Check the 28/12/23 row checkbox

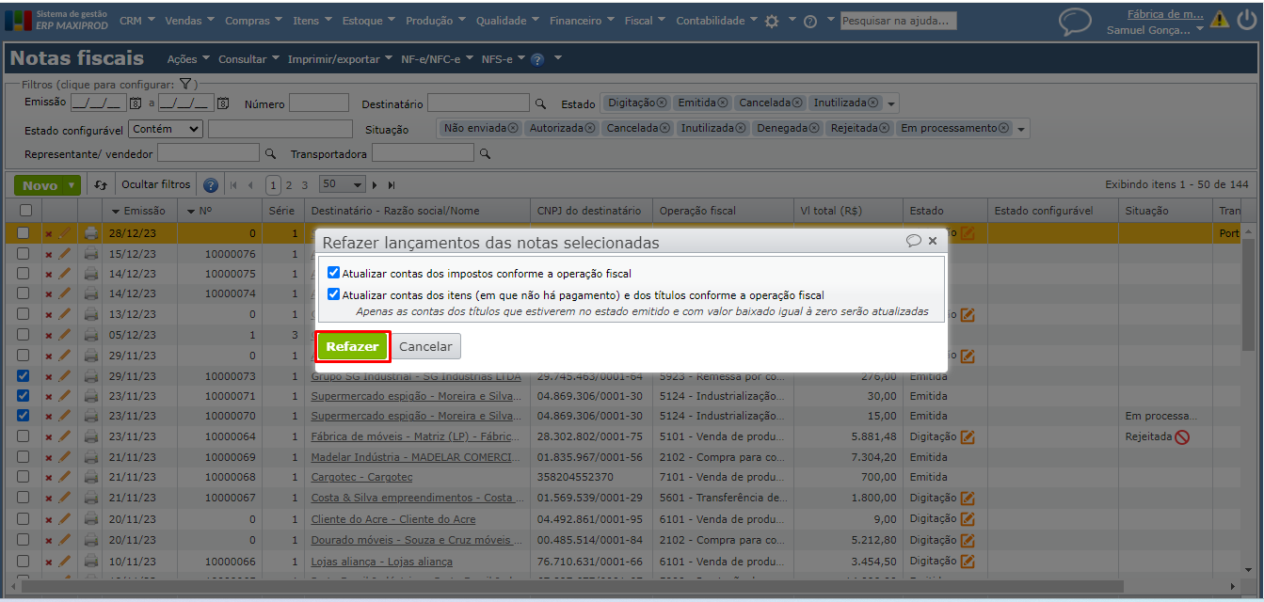[x=24, y=232]
